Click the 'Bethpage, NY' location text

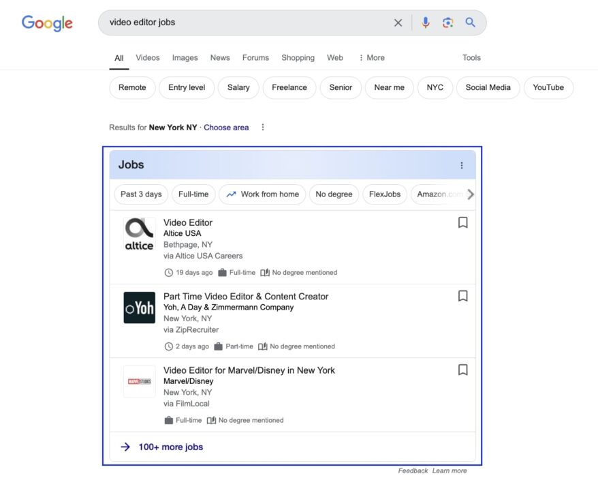[188, 244]
